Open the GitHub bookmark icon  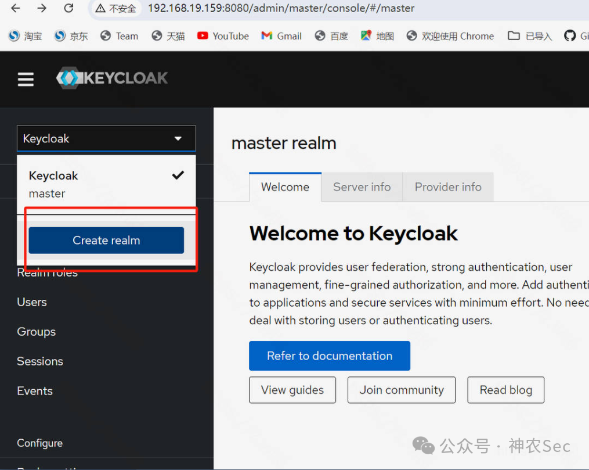570,36
